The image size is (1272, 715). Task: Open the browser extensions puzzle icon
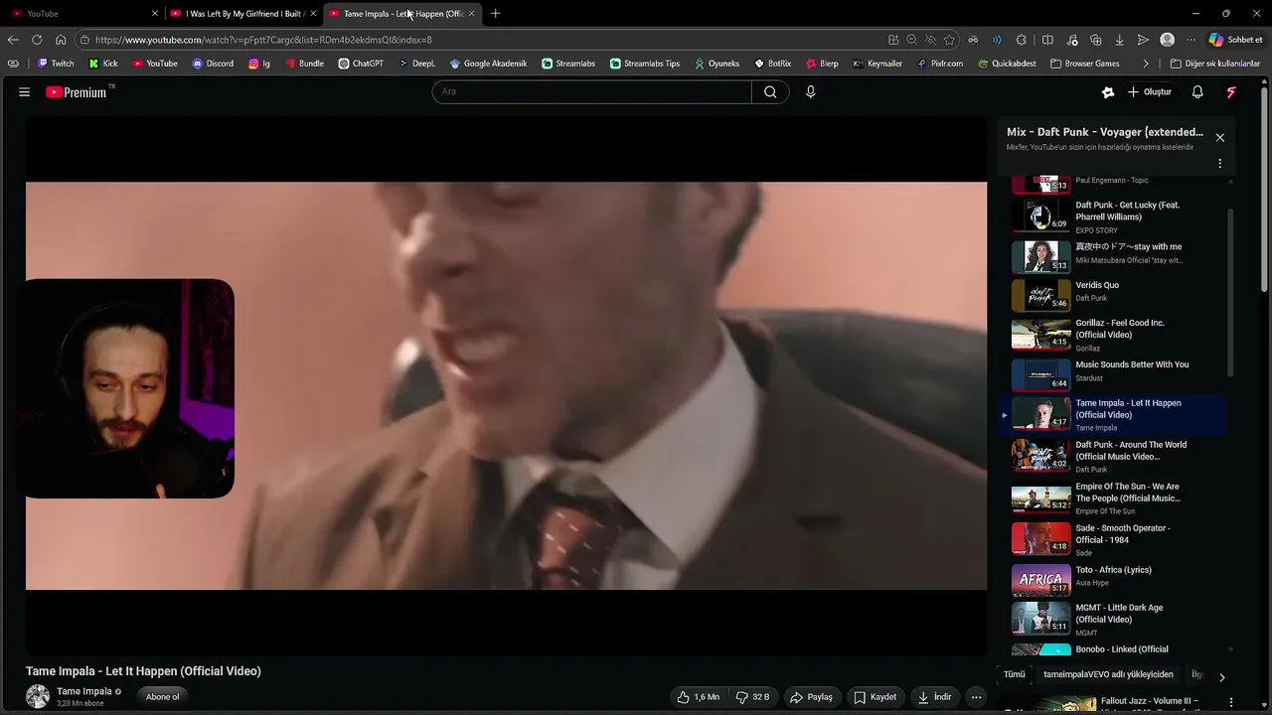coord(1022,40)
